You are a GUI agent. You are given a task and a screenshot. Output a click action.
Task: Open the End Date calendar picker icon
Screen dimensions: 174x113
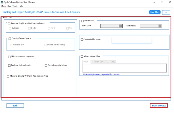tap(160, 26)
